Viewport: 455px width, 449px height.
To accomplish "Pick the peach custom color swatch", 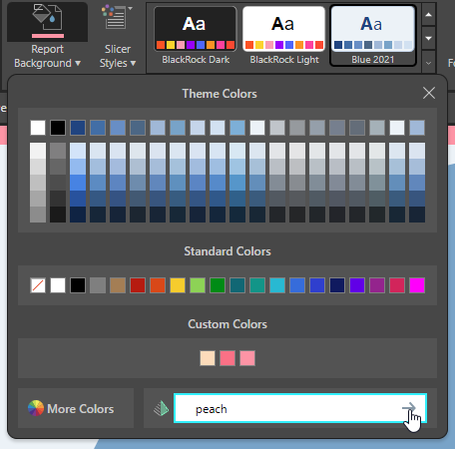I will (208, 358).
